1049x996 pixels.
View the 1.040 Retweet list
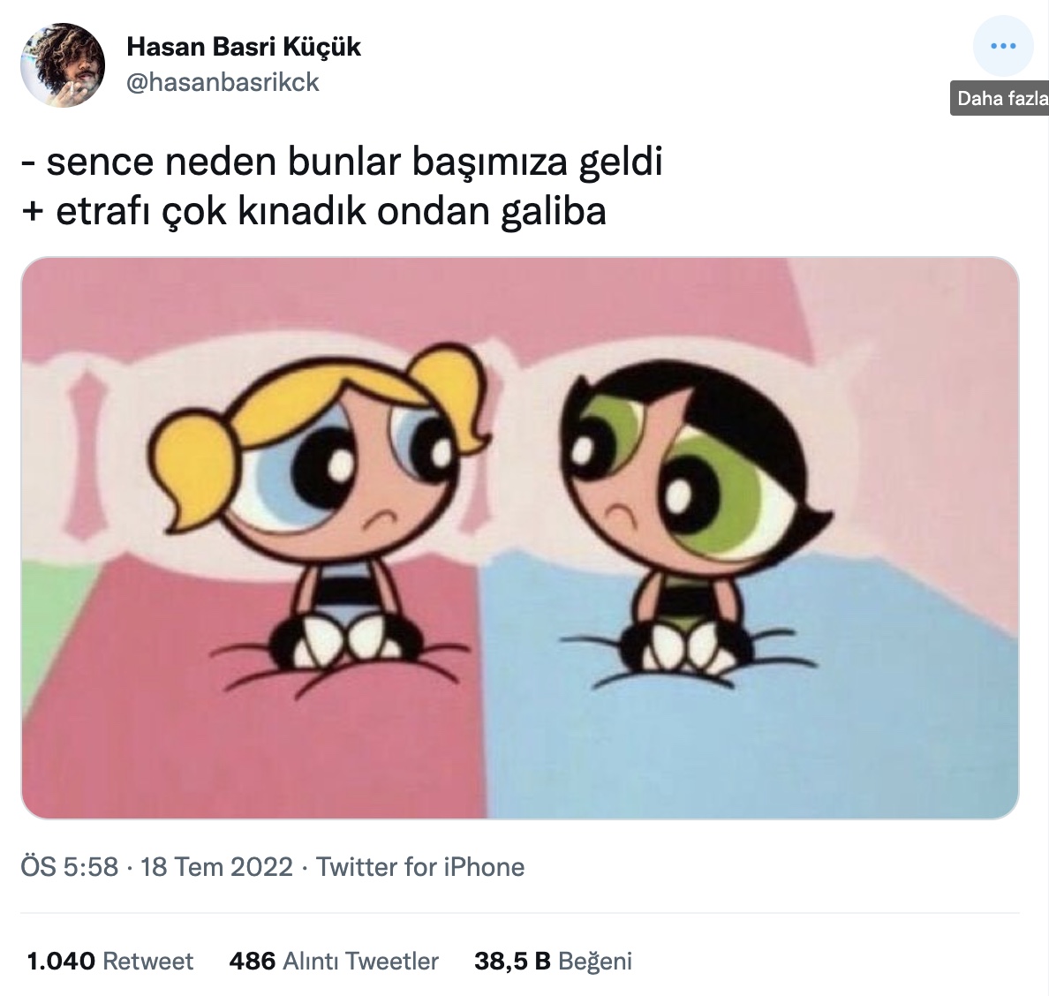(109, 962)
